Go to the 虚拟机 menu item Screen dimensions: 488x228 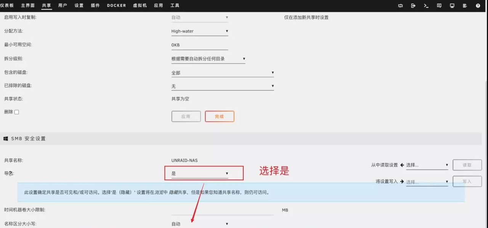[x=140, y=5]
